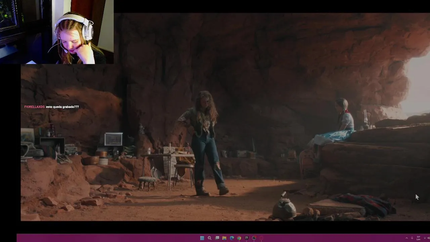Open File Explorer from the taskbar

(x=224, y=238)
